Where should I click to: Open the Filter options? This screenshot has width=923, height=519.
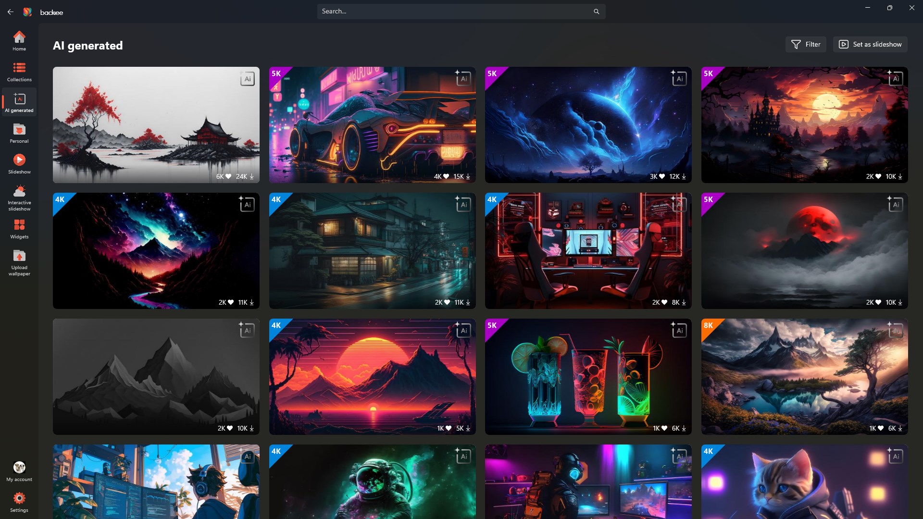coord(805,44)
